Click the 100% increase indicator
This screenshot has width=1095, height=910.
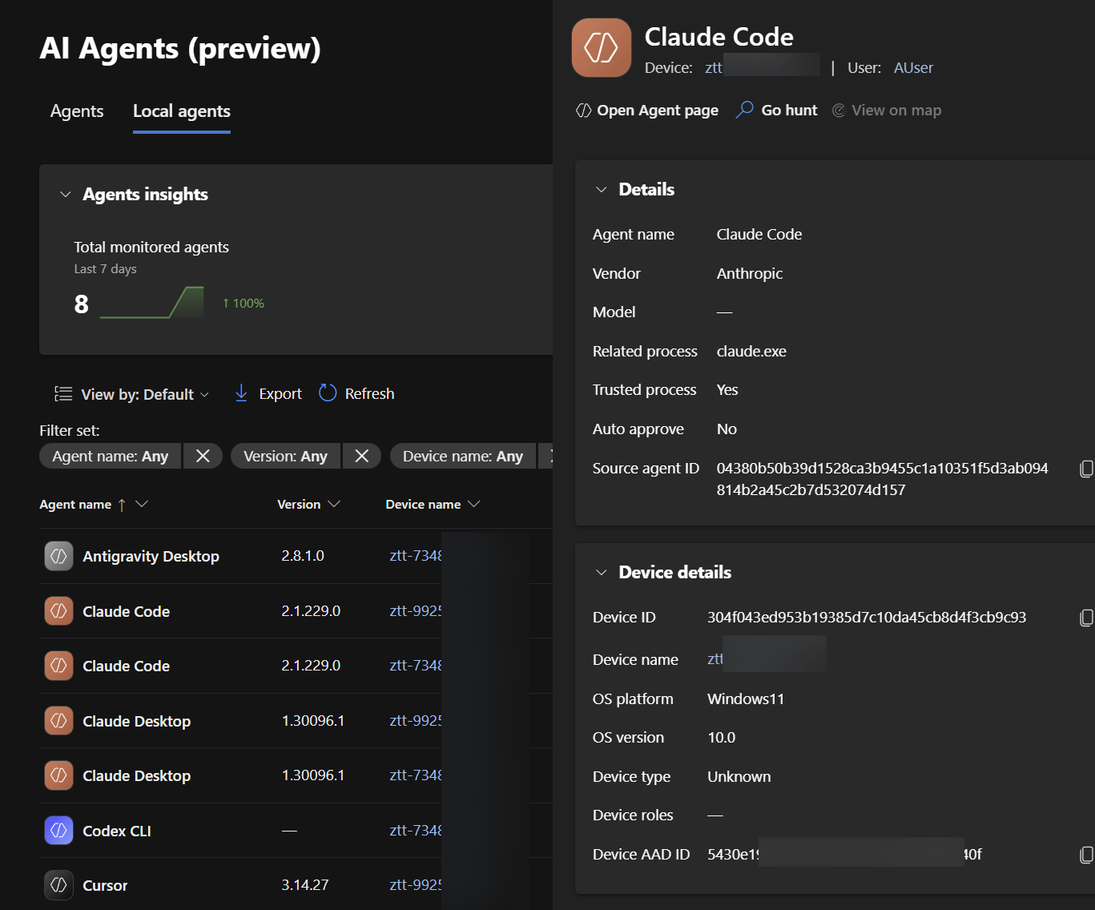click(244, 304)
